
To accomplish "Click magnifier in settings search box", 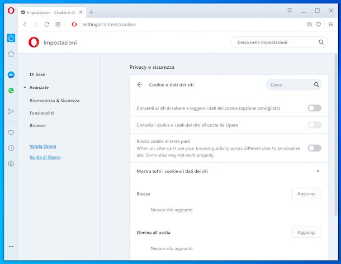I will pyautogui.click(x=321, y=42).
